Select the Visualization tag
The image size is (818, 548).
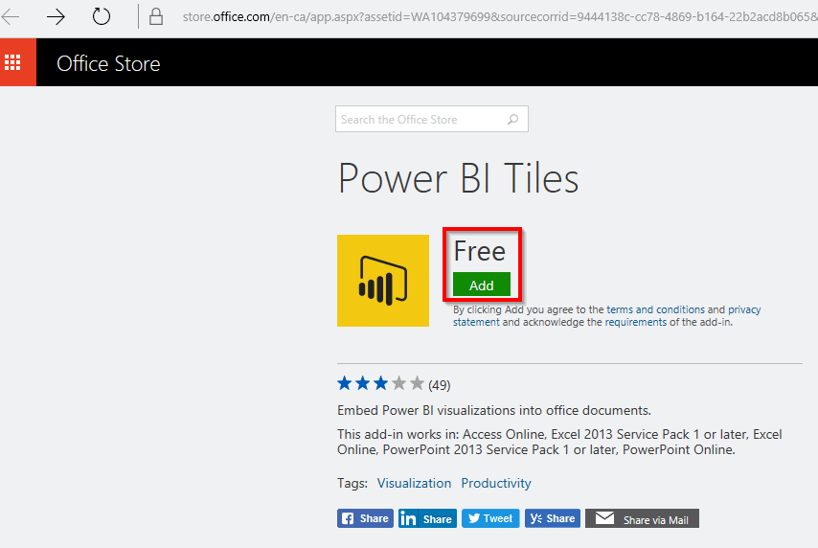(x=414, y=484)
